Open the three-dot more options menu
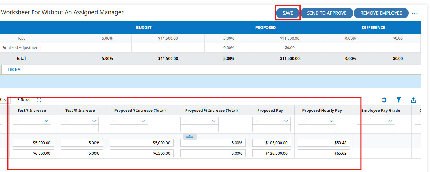The height and width of the screenshot is (172, 430). coord(415,13)
